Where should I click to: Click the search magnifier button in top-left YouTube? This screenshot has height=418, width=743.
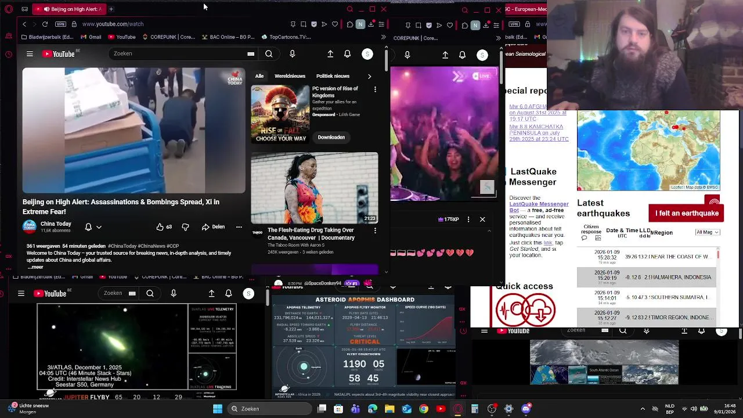269,53
